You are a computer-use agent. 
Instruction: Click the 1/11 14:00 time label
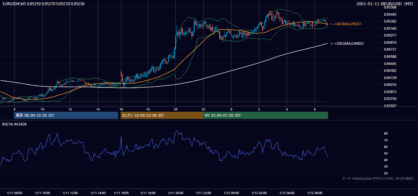(x=98, y=193)
